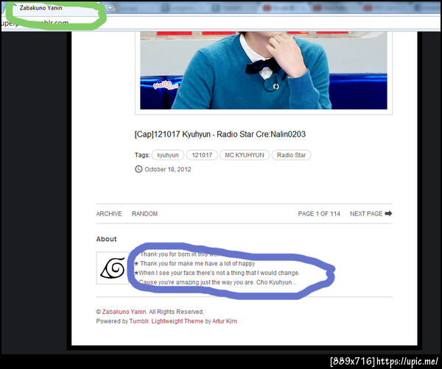442x369 pixels.
Task: Click the Kyuhyun Radio Star photo
Action: pyautogui.click(x=264, y=71)
